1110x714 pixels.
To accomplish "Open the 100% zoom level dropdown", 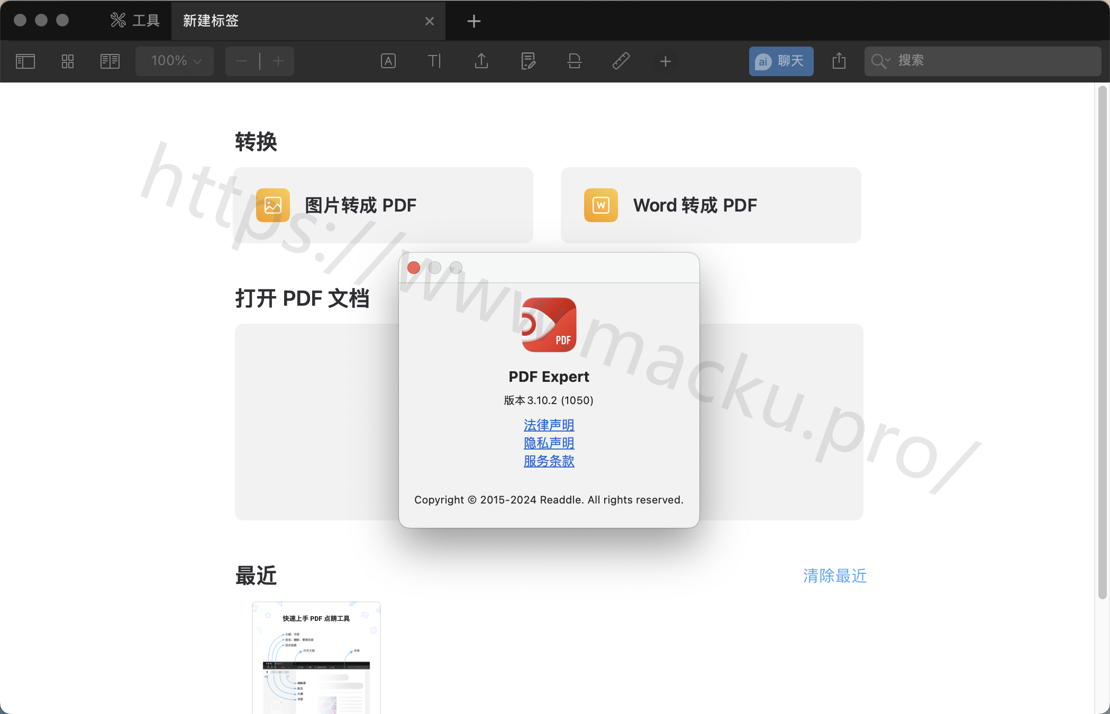I will click(175, 61).
